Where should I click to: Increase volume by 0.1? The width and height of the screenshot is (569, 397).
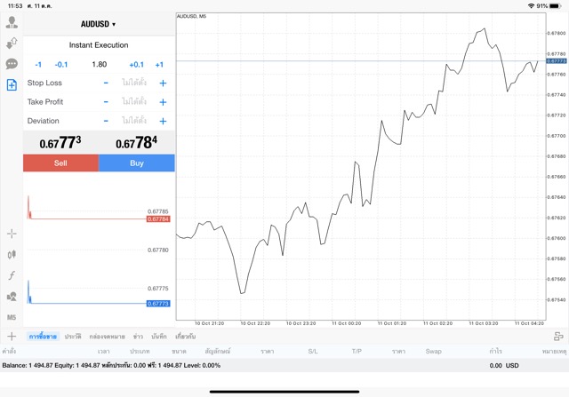point(136,64)
